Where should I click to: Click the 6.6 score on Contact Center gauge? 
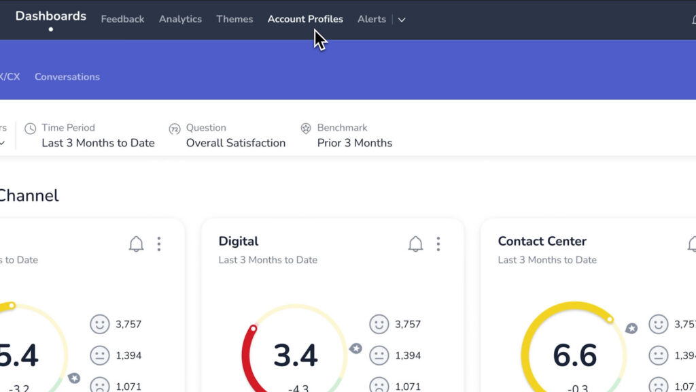point(575,355)
